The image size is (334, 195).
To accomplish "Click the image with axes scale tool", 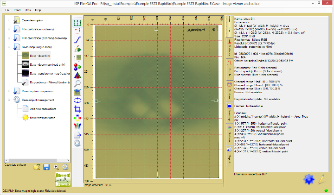I will (77, 57).
